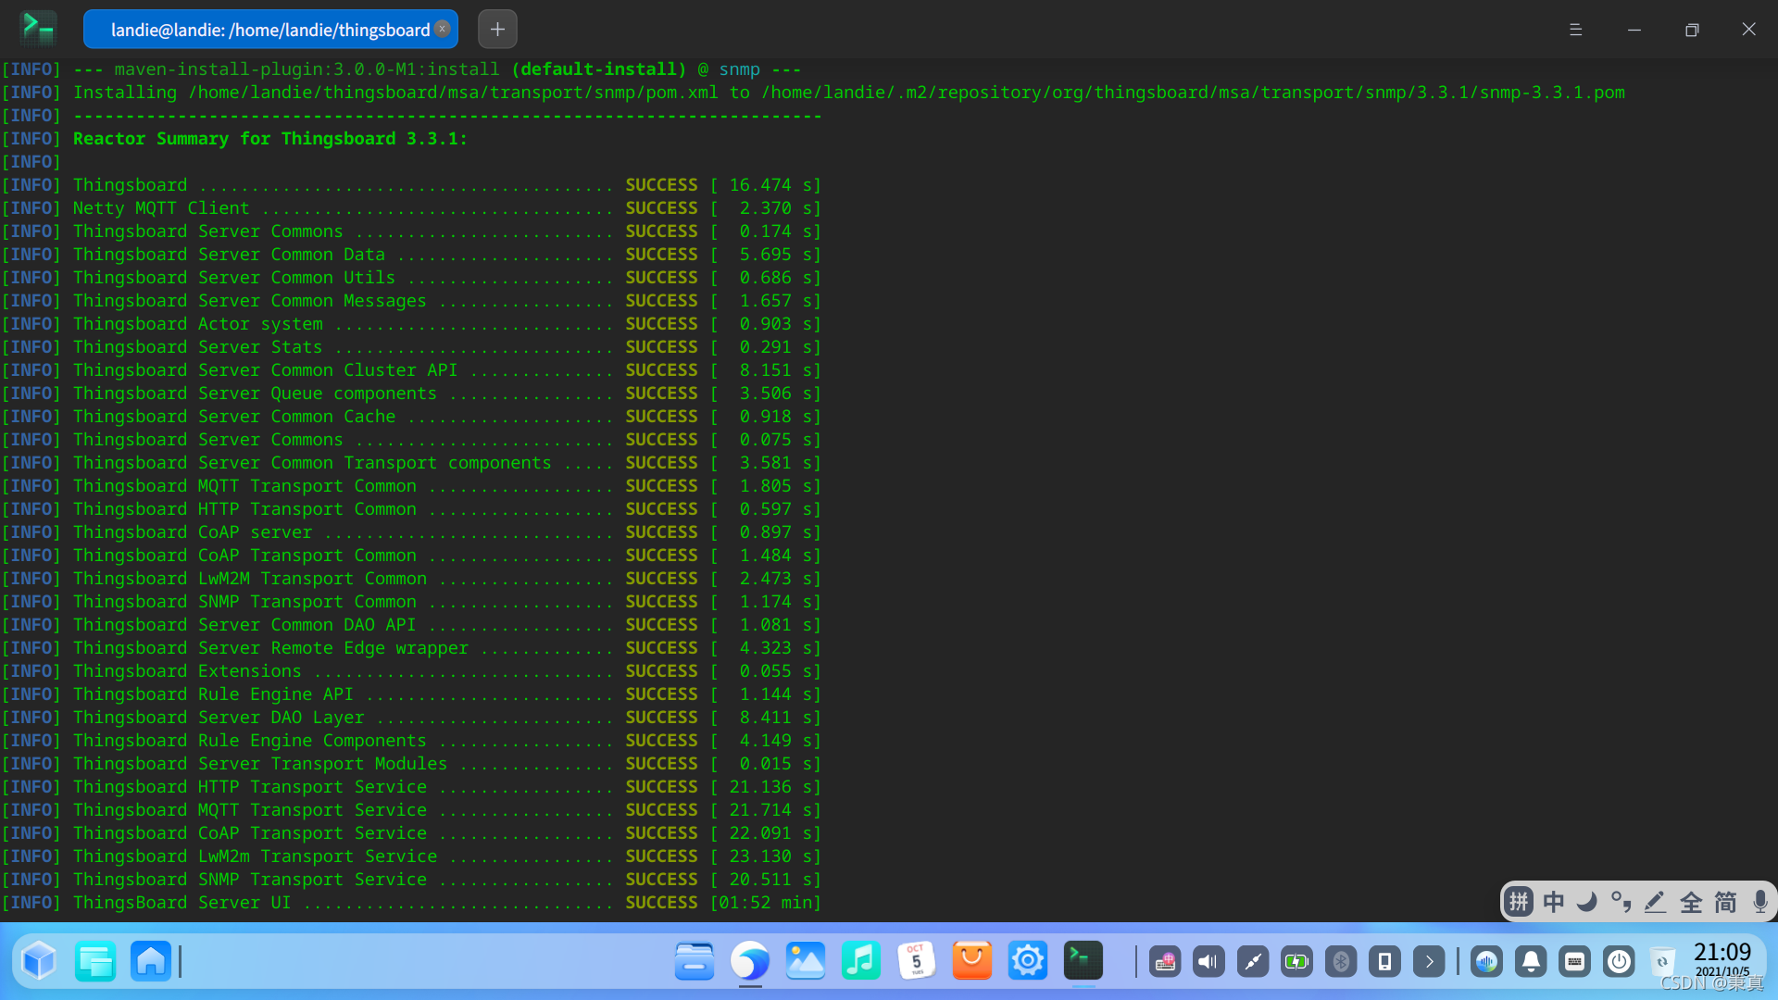Click the Pinyin input mode icon
Screen dimensions: 1778x1000
click(1519, 901)
